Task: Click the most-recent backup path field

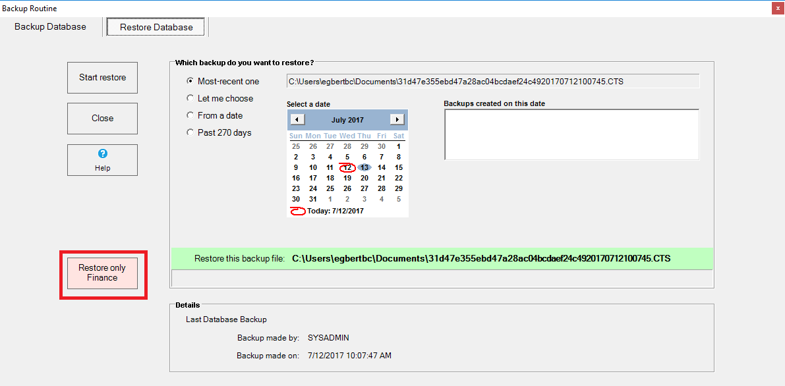Action: click(x=492, y=82)
